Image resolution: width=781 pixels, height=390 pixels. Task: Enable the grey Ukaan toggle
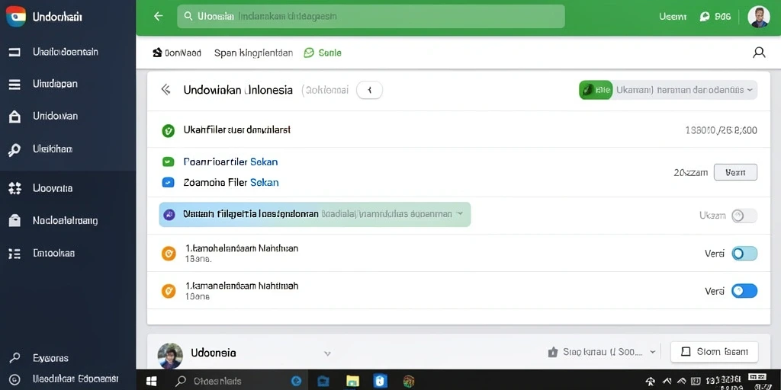tap(744, 216)
